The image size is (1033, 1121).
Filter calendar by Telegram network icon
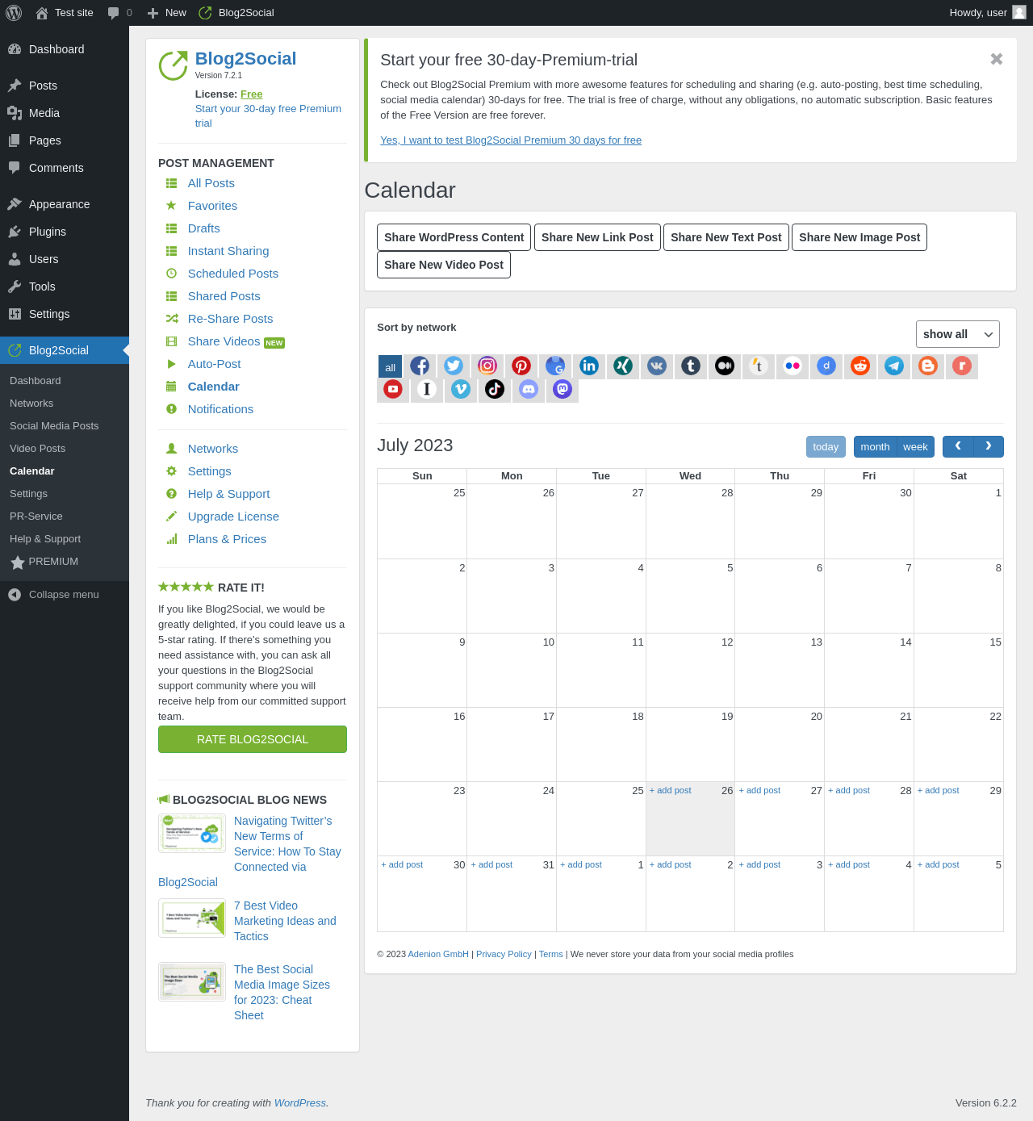pos(894,366)
